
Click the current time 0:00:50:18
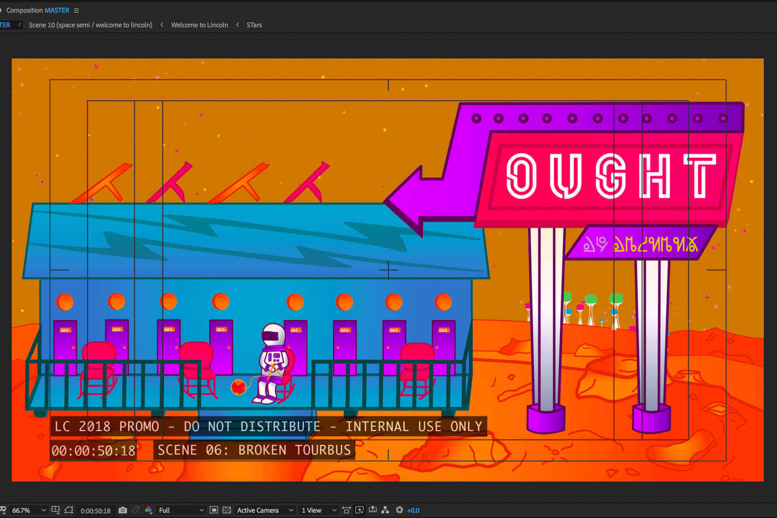click(x=96, y=511)
